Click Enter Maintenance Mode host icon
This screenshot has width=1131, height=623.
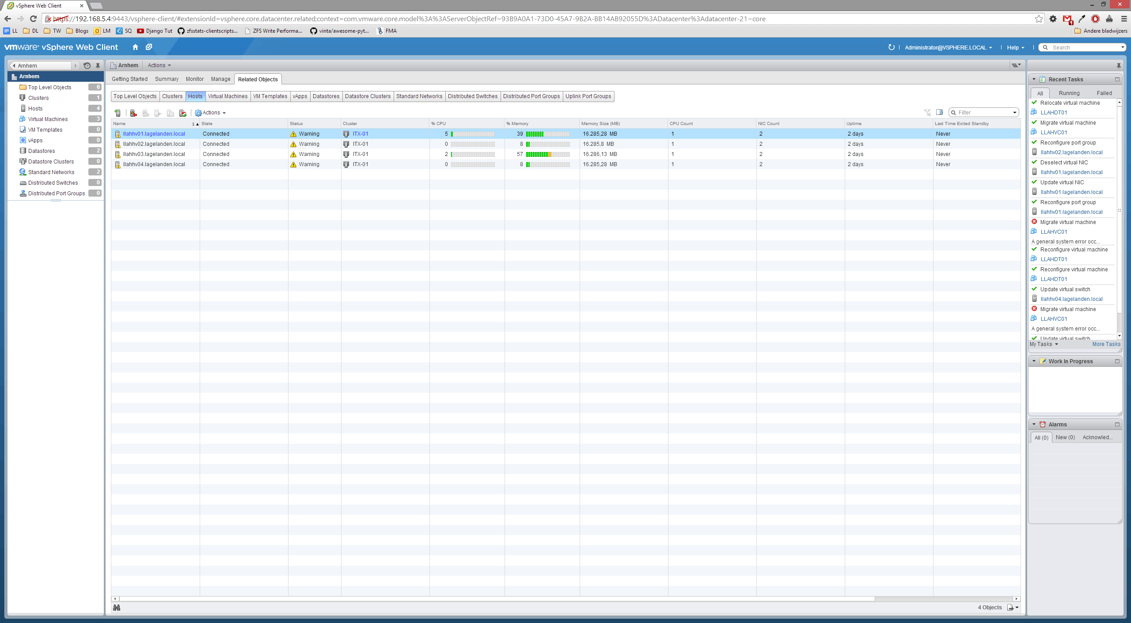133,113
